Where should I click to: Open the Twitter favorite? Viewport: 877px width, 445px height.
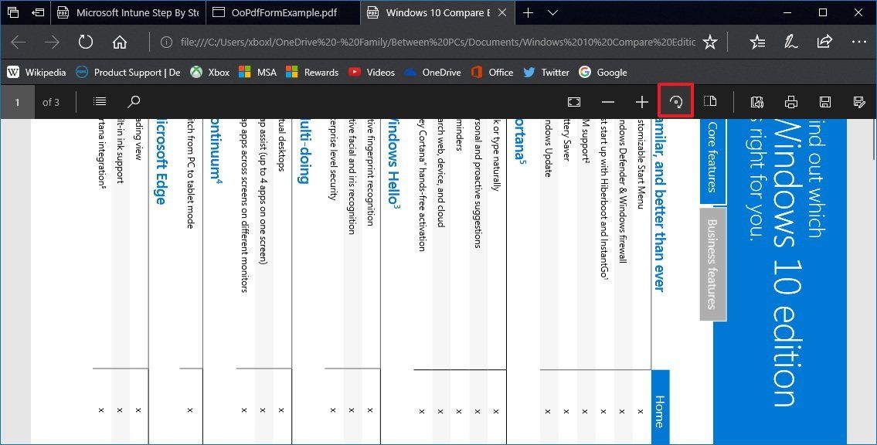pyautogui.click(x=546, y=72)
